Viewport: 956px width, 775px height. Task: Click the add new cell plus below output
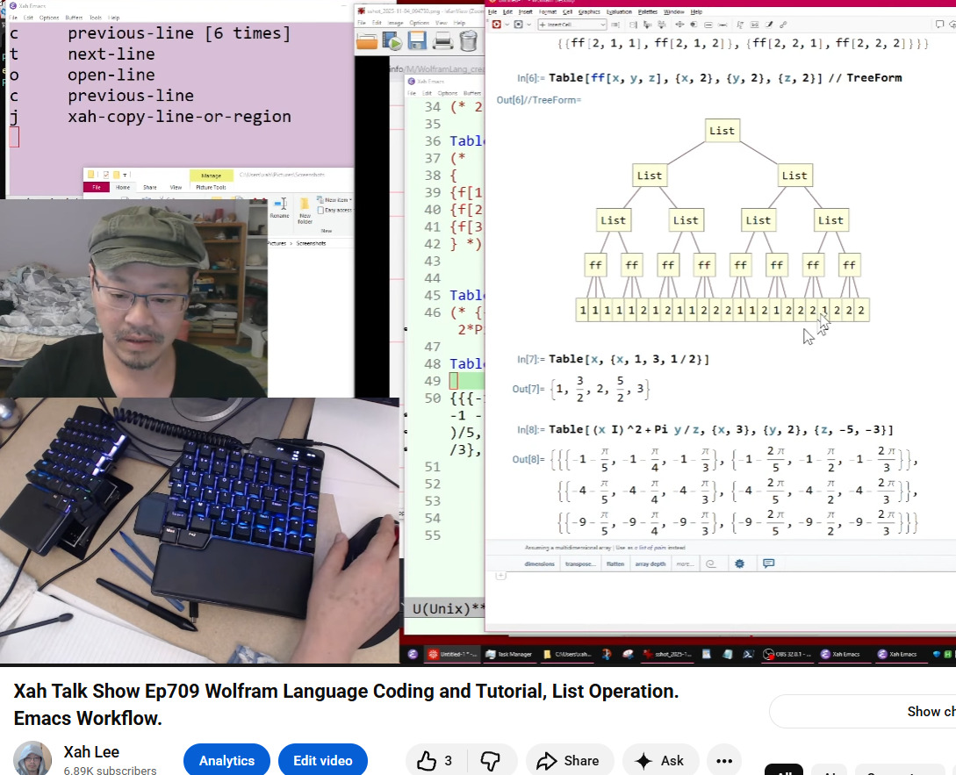pyautogui.click(x=500, y=576)
